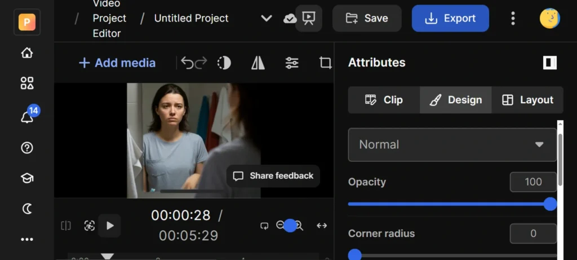The height and width of the screenshot is (260, 577).
Task: Toggle the Attributes panel collapse icon
Action: 549,63
